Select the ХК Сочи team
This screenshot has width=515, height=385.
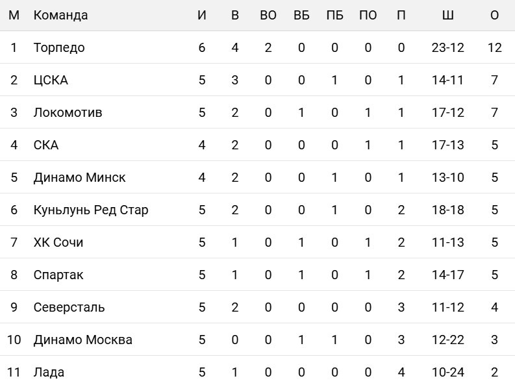58,242
